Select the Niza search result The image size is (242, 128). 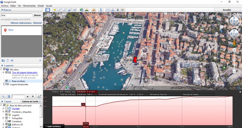pyautogui.click(x=21, y=30)
